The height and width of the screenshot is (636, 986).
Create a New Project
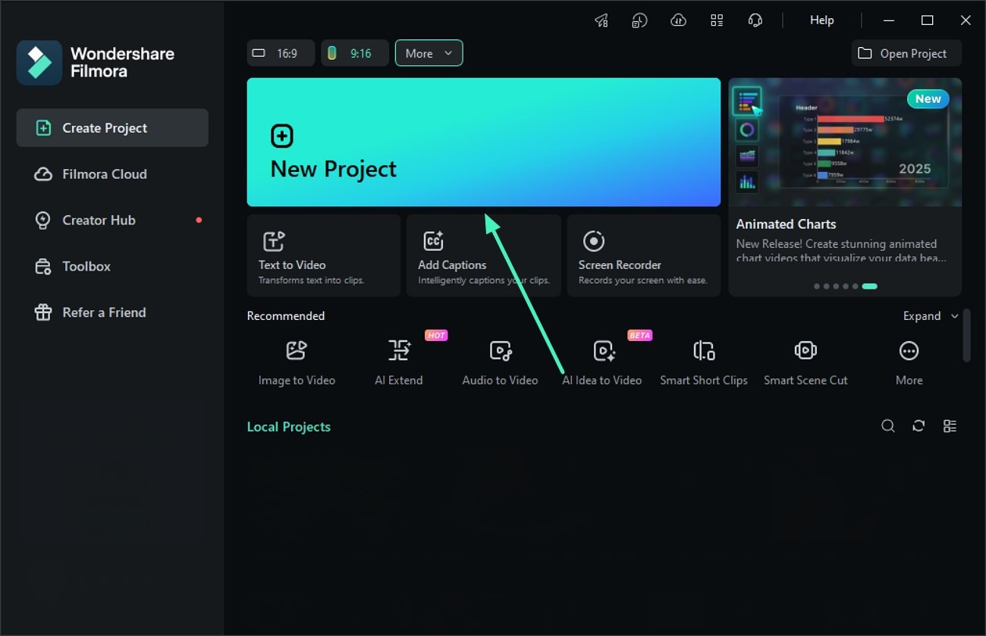coord(483,142)
